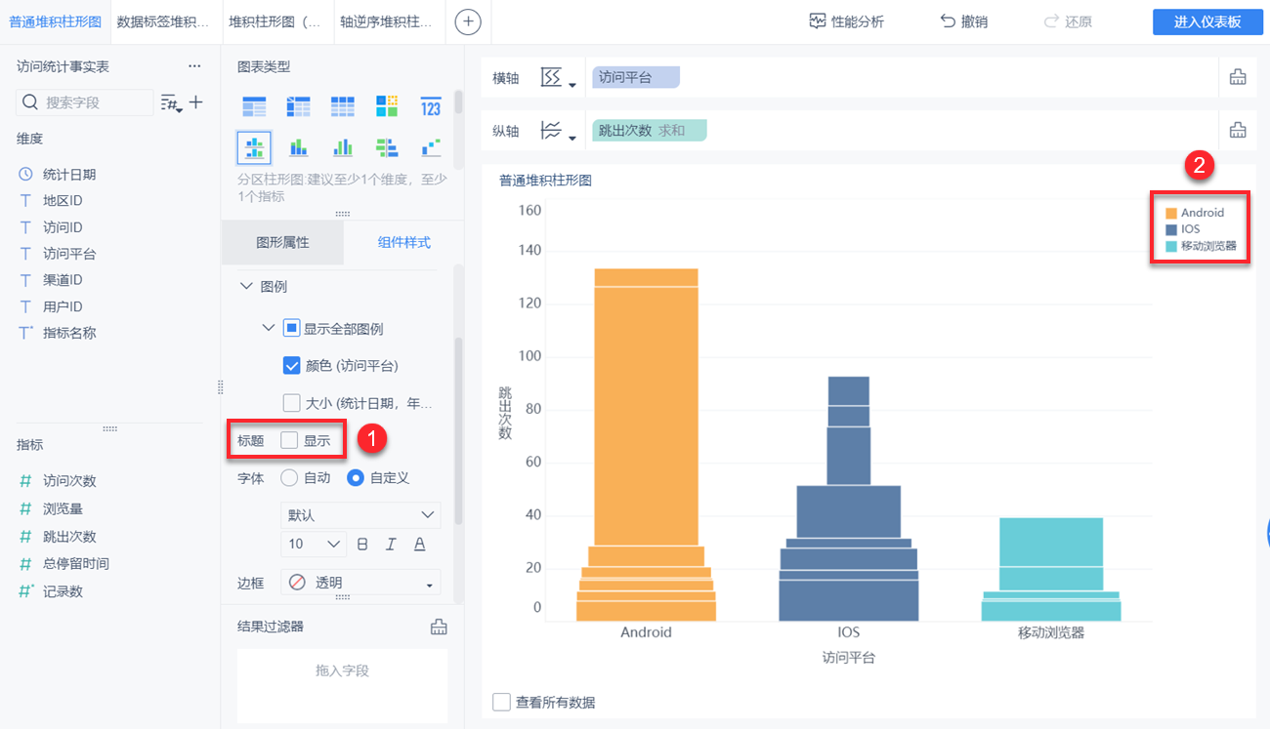Click the clock icon beside 统计日期
The image size is (1270, 729).
26,175
